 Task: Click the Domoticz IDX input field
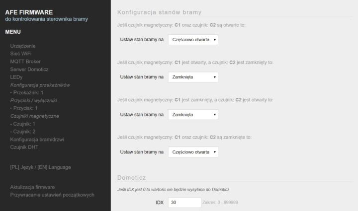click(184, 203)
